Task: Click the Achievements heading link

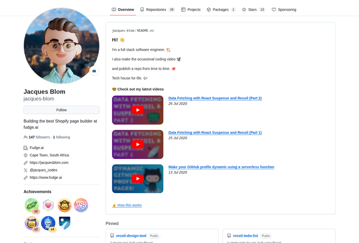Action: 37,192
